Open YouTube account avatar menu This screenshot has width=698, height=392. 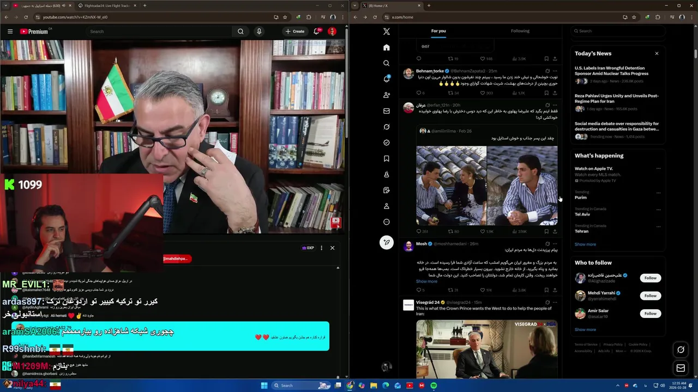coord(332,32)
